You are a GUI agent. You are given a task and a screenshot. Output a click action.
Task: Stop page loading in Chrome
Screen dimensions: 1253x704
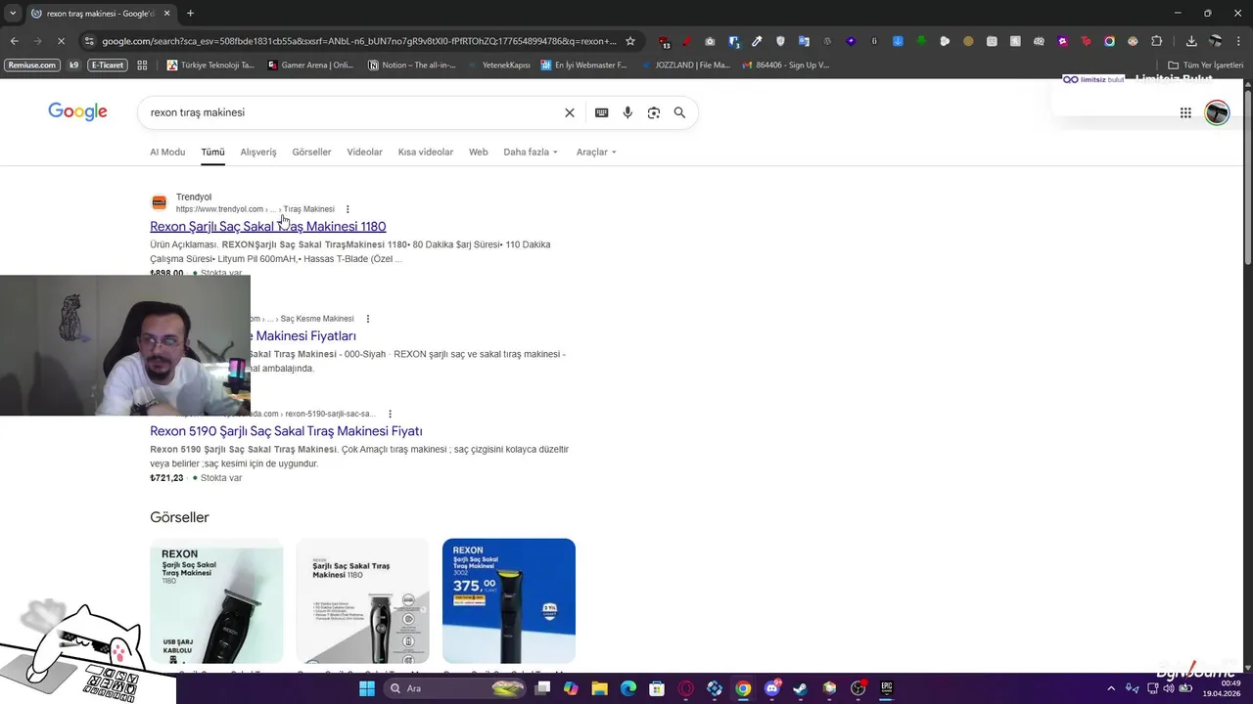61,41
